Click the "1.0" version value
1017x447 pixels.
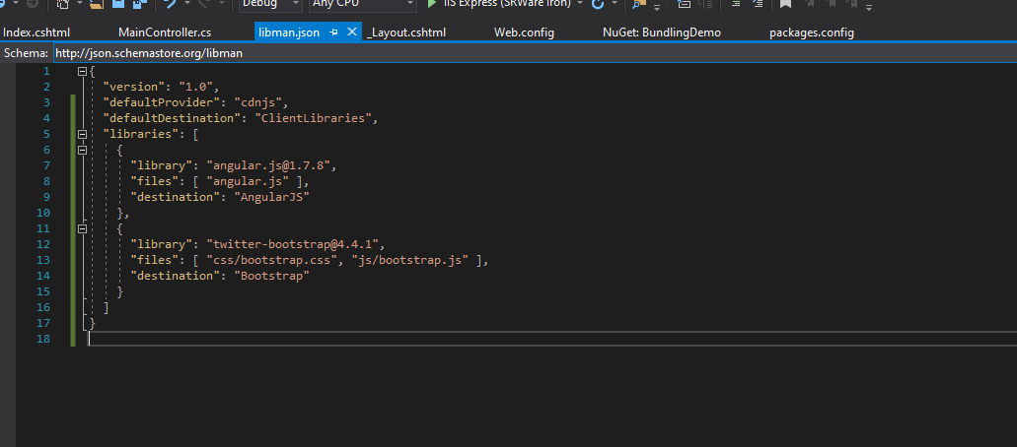196,87
